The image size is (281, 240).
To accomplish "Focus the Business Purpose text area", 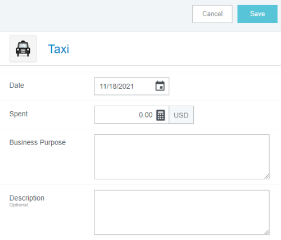I will 182,157.
